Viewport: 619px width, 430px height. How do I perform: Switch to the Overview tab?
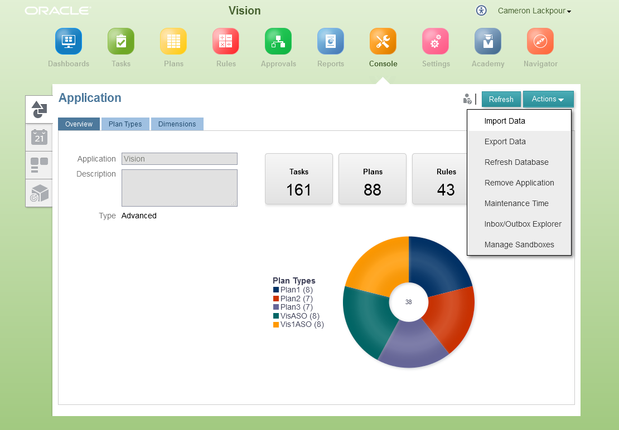(79, 124)
